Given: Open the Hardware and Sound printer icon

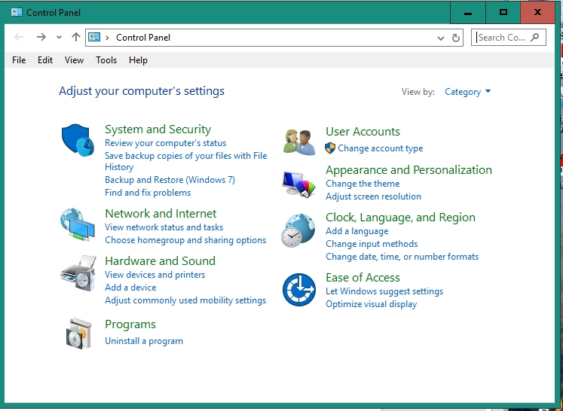Looking at the screenshot, I should coord(78,273).
